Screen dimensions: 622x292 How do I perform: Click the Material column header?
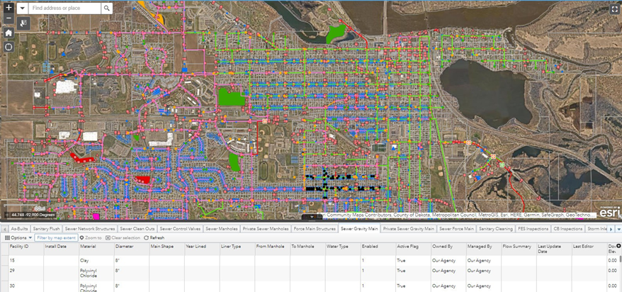click(96, 249)
